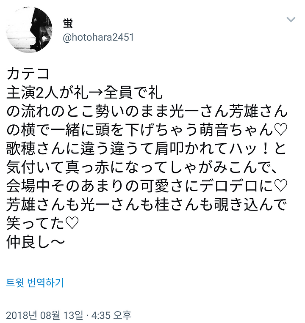Viewport: 305px width, 323px height.
Task: Open profile via display name 蛍
Action: point(68,23)
